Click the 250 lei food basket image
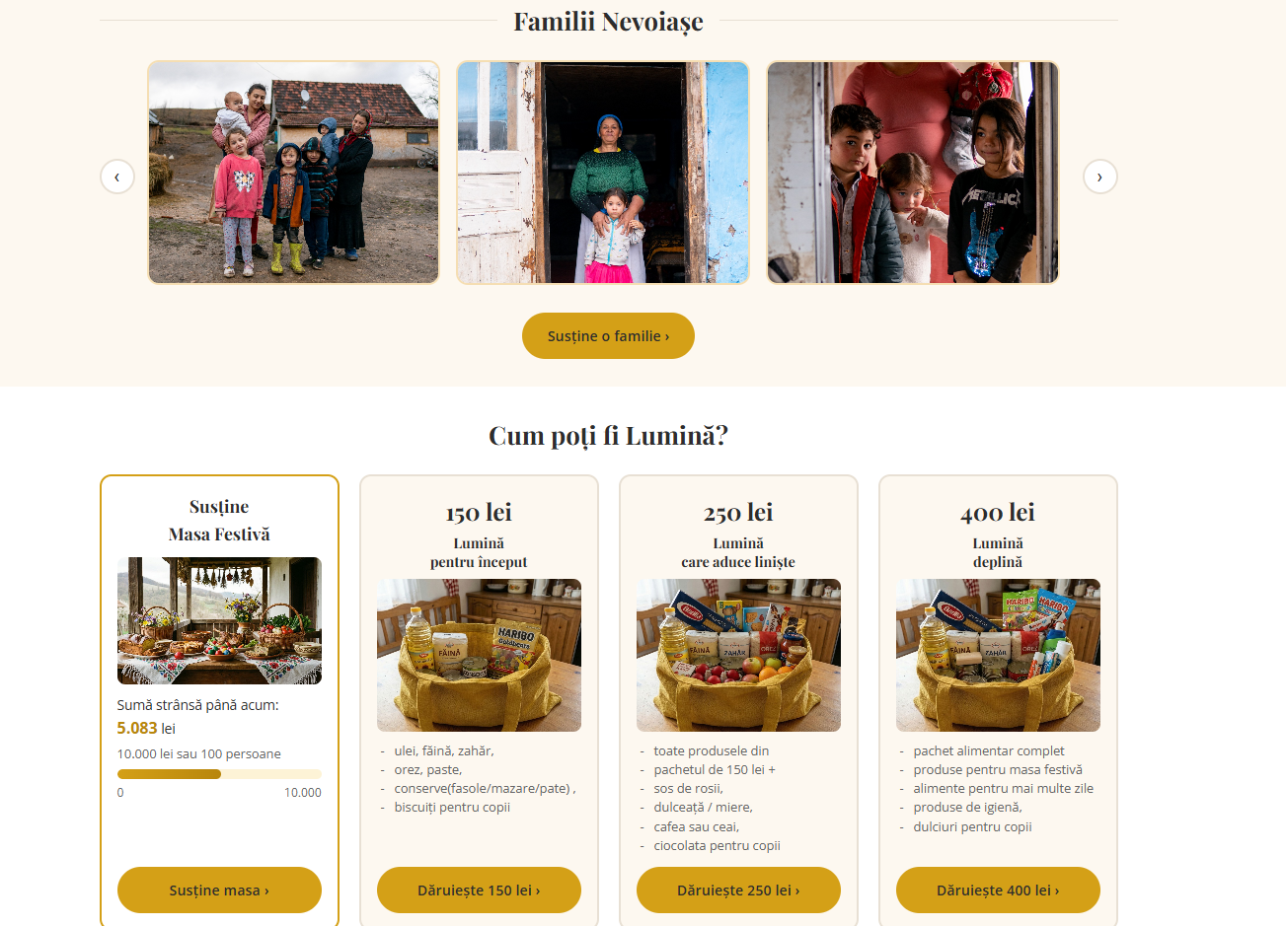This screenshot has height=926, width=1286. pos(738,655)
